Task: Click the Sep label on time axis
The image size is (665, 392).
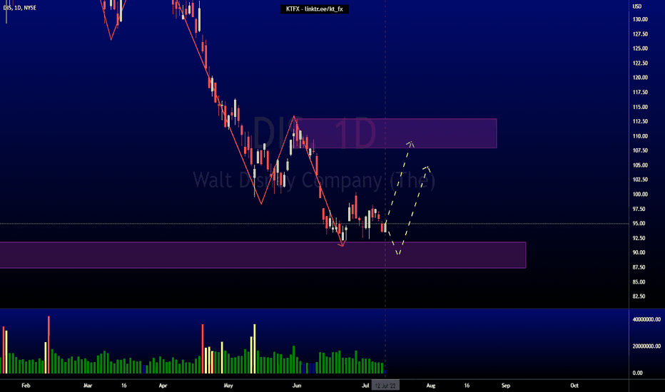Action: point(506,386)
